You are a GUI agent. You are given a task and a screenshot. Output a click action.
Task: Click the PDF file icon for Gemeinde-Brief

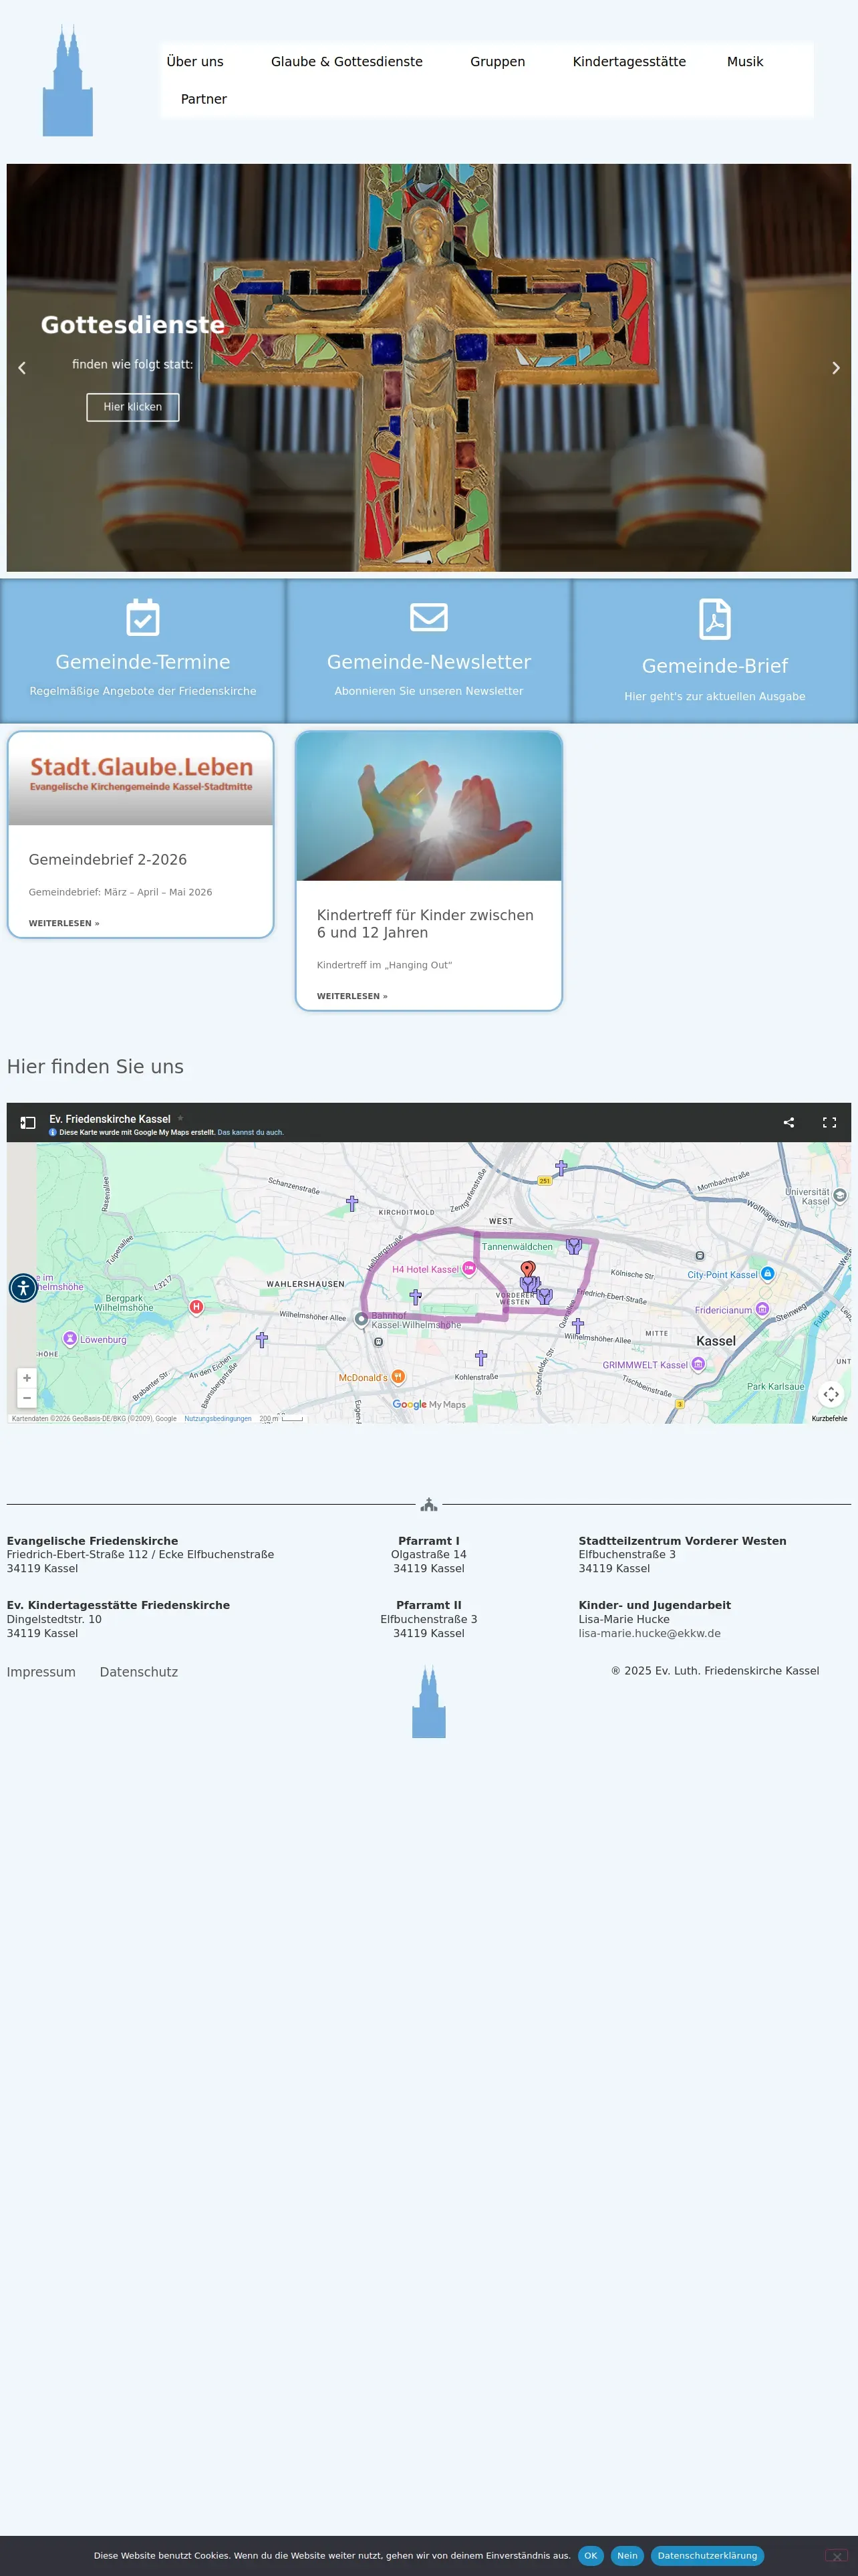(715, 619)
